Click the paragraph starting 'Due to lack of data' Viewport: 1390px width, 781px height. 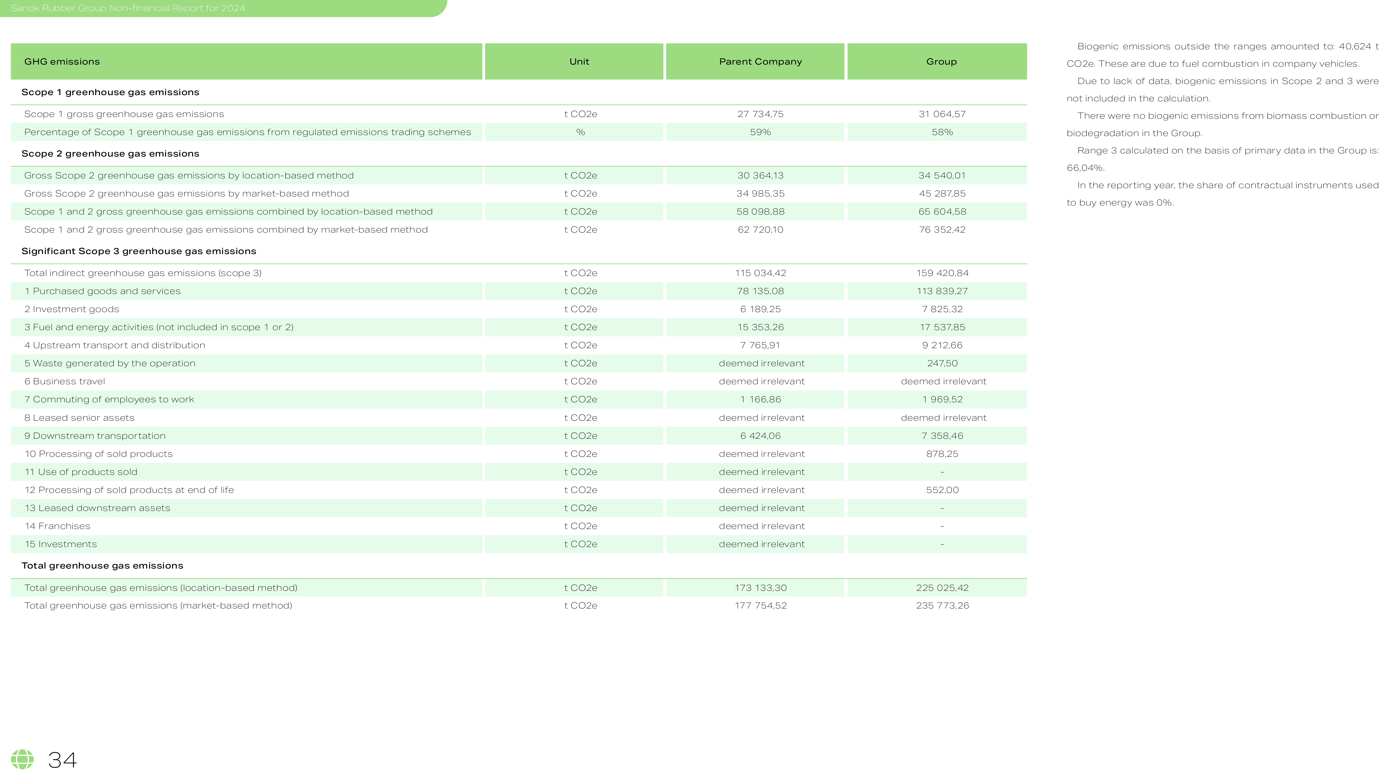click(1223, 90)
